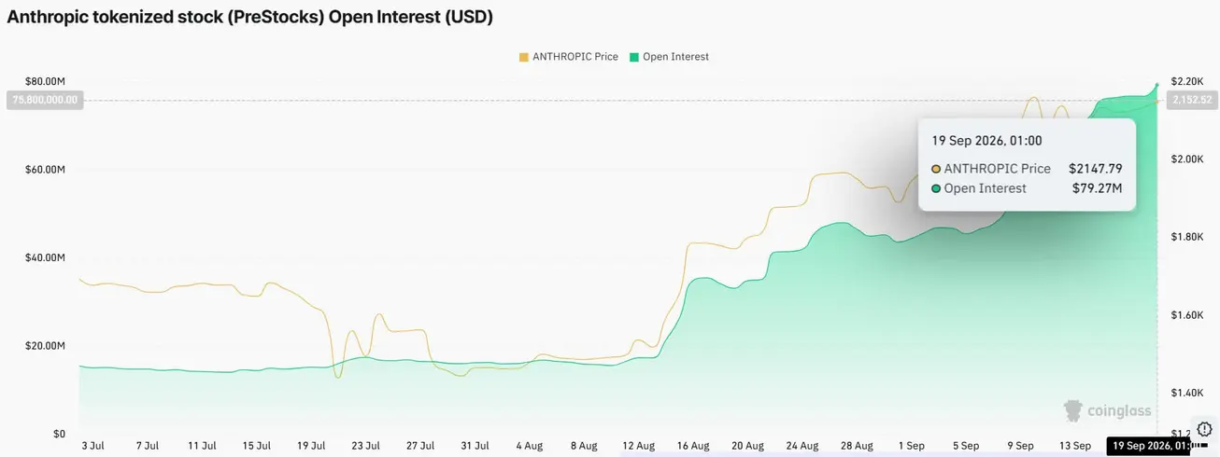This screenshot has width=1220, height=457.
Task: Click the coinglass watermark logo
Action: [x=1109, y=410]
